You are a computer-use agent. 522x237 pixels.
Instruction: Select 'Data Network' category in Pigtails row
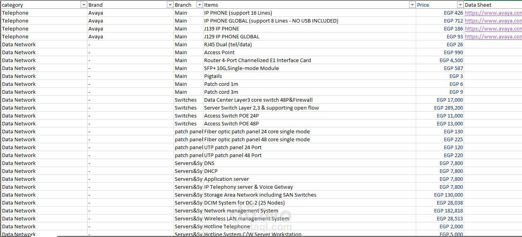44,76
